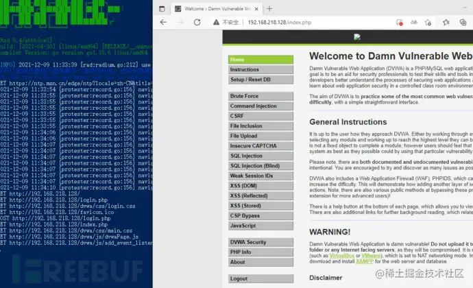Open the collections icon
This screenshot has width=473, height=288.
(463, 22)
